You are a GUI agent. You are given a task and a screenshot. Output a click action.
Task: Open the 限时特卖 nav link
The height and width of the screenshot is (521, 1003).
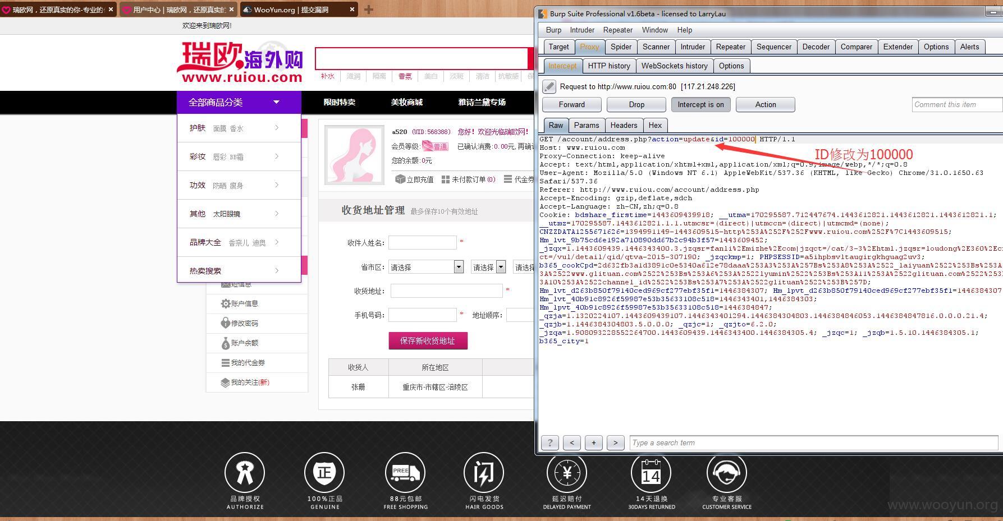[340, 102]
